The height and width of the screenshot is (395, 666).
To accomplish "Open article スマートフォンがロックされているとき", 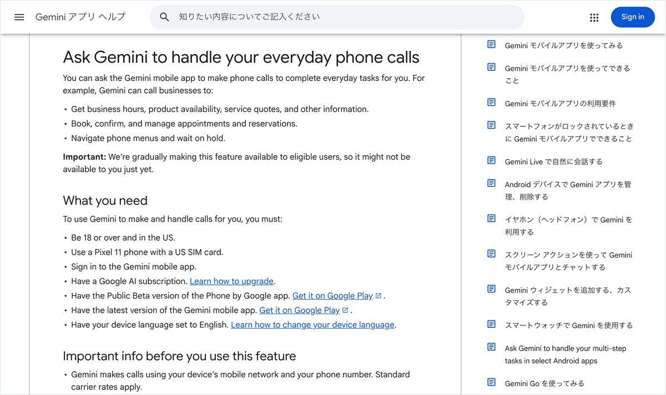I will pyautogui.click(x=569, y=132).
